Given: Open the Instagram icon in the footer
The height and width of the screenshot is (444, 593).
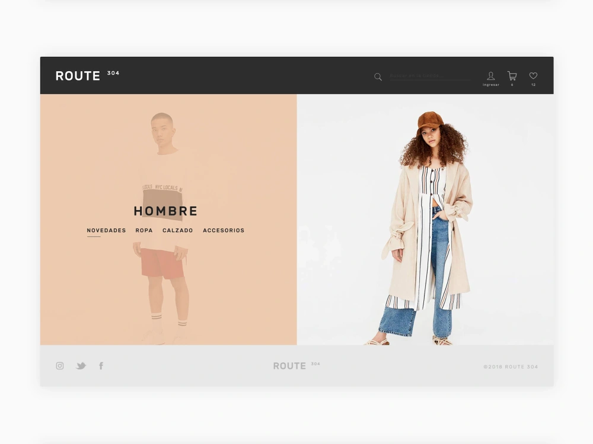Looking at the screenshot, I should (x=60, y=365).
